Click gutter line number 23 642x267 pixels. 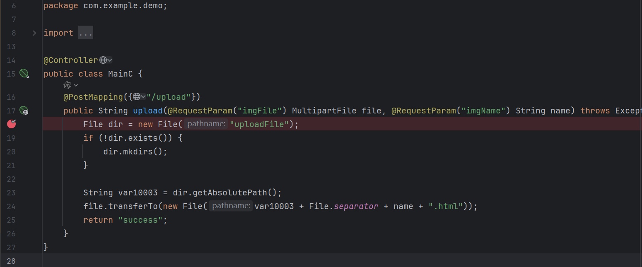click(11, 192)
